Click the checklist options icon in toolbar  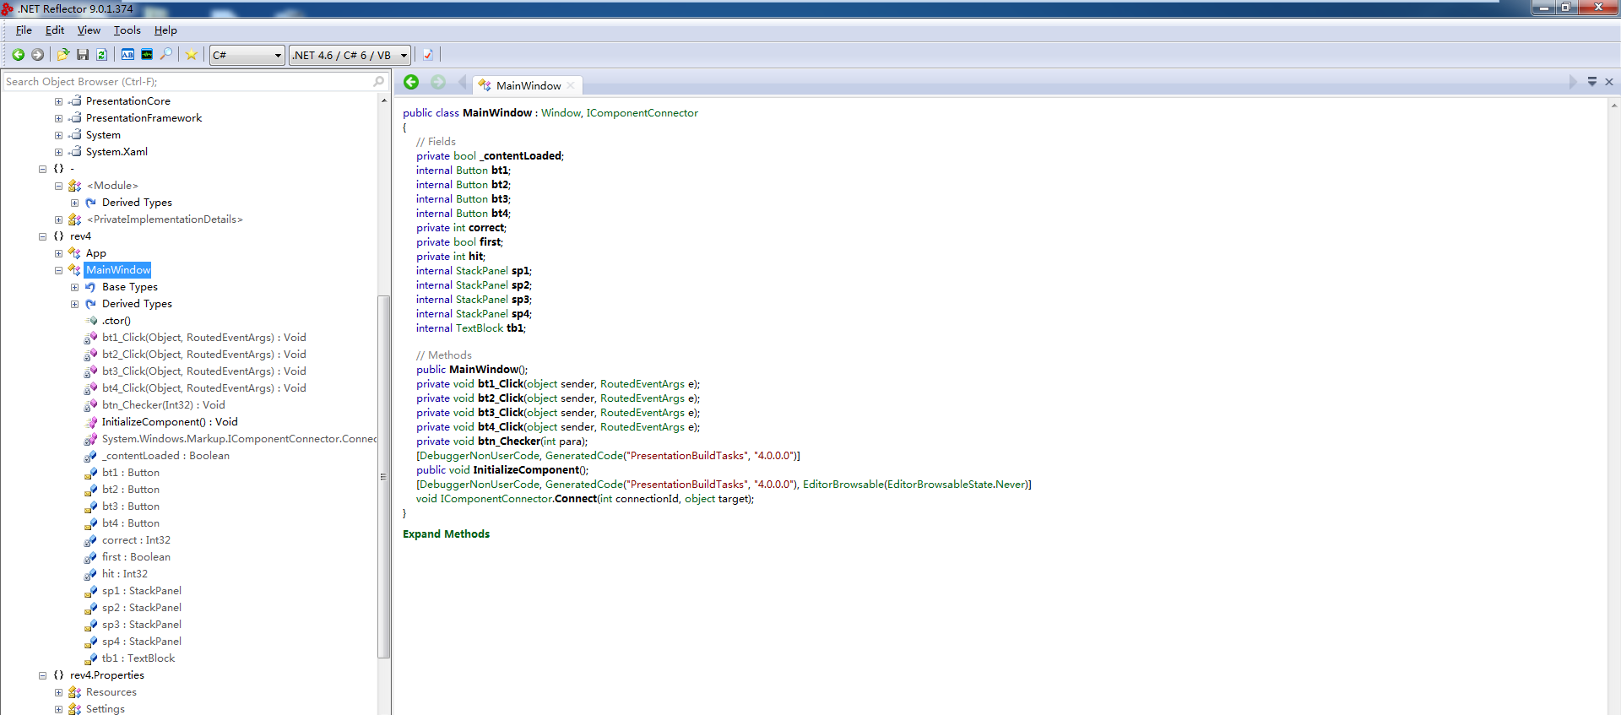point(428,55)
